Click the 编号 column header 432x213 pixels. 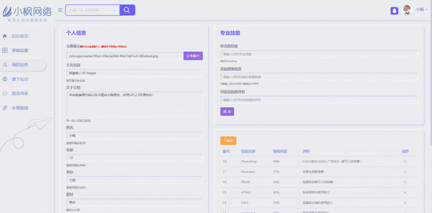pyautogui.click(x=226, y=152)
